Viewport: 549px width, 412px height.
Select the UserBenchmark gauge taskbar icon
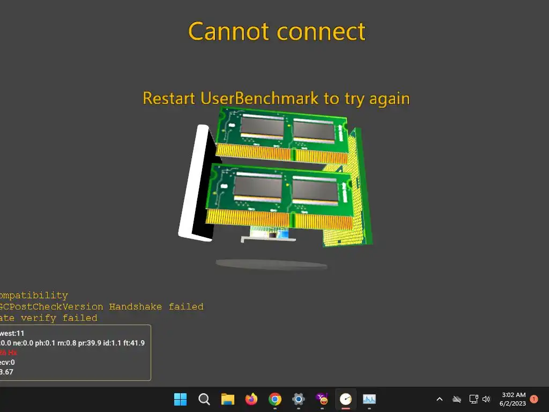[x=346, y=399]
